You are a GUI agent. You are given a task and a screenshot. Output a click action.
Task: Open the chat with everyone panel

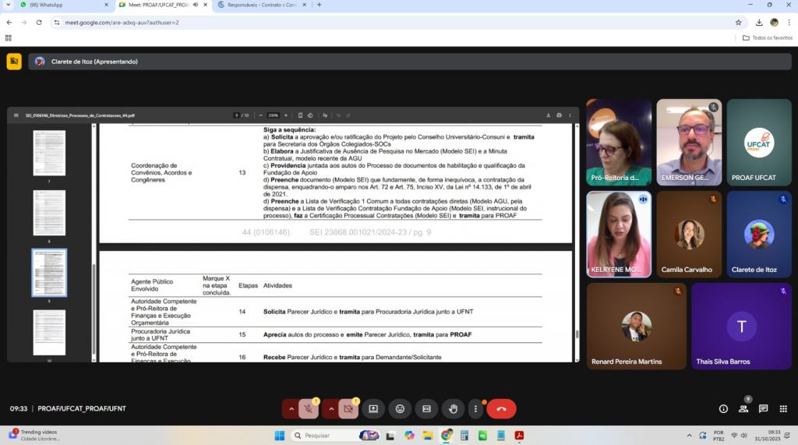[764, 408]
